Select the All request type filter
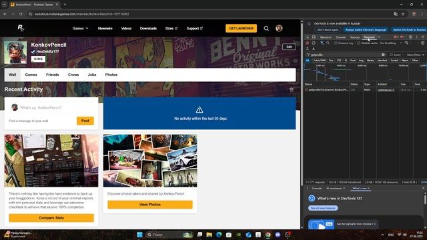This screenshot has height=240, width=427. (x=308, y=61)
